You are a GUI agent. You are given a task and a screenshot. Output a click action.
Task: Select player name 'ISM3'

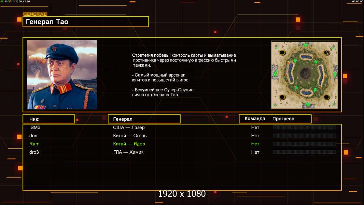(35, 127)
